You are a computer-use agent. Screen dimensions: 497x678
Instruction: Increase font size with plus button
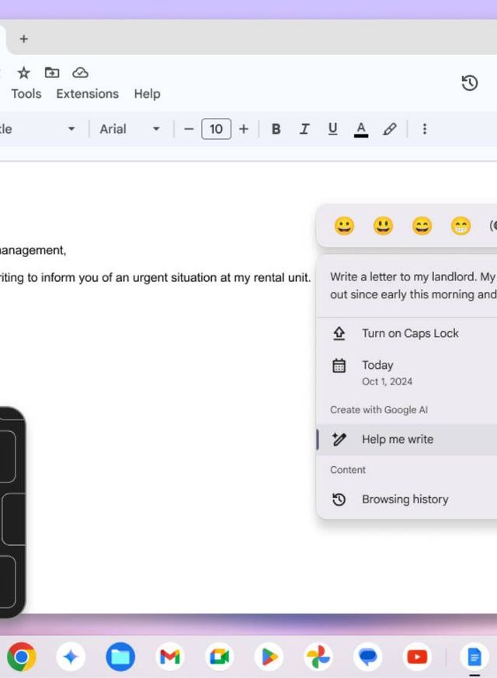(244, 129)
